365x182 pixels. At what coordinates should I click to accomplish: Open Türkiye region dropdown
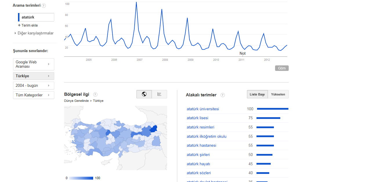click(x=34, y=76)
